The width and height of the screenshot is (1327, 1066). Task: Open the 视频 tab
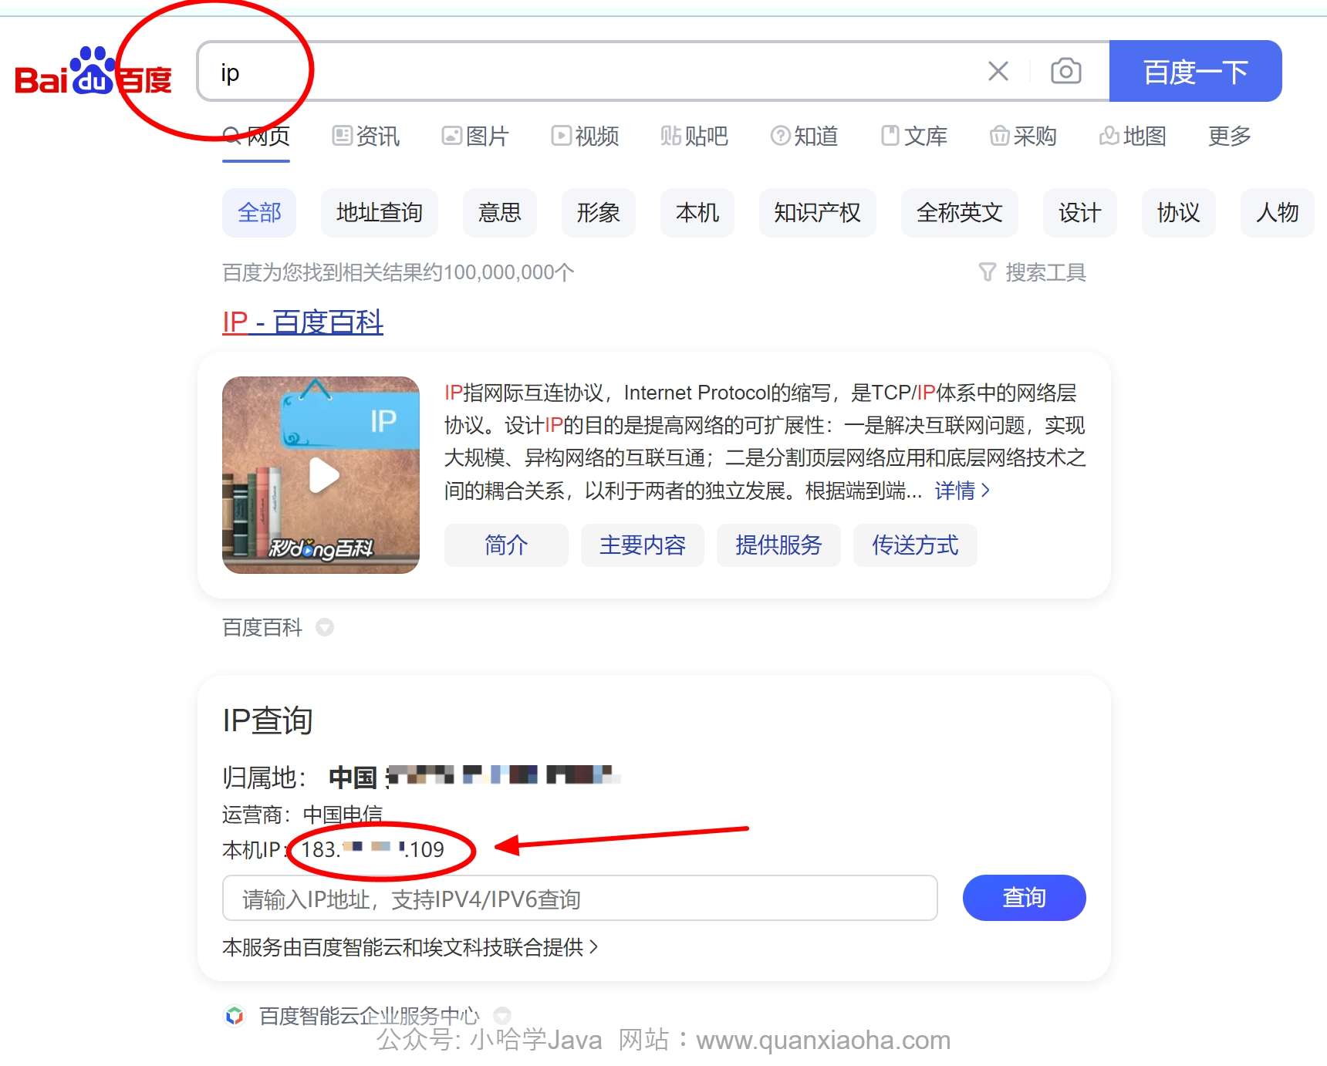586,137
